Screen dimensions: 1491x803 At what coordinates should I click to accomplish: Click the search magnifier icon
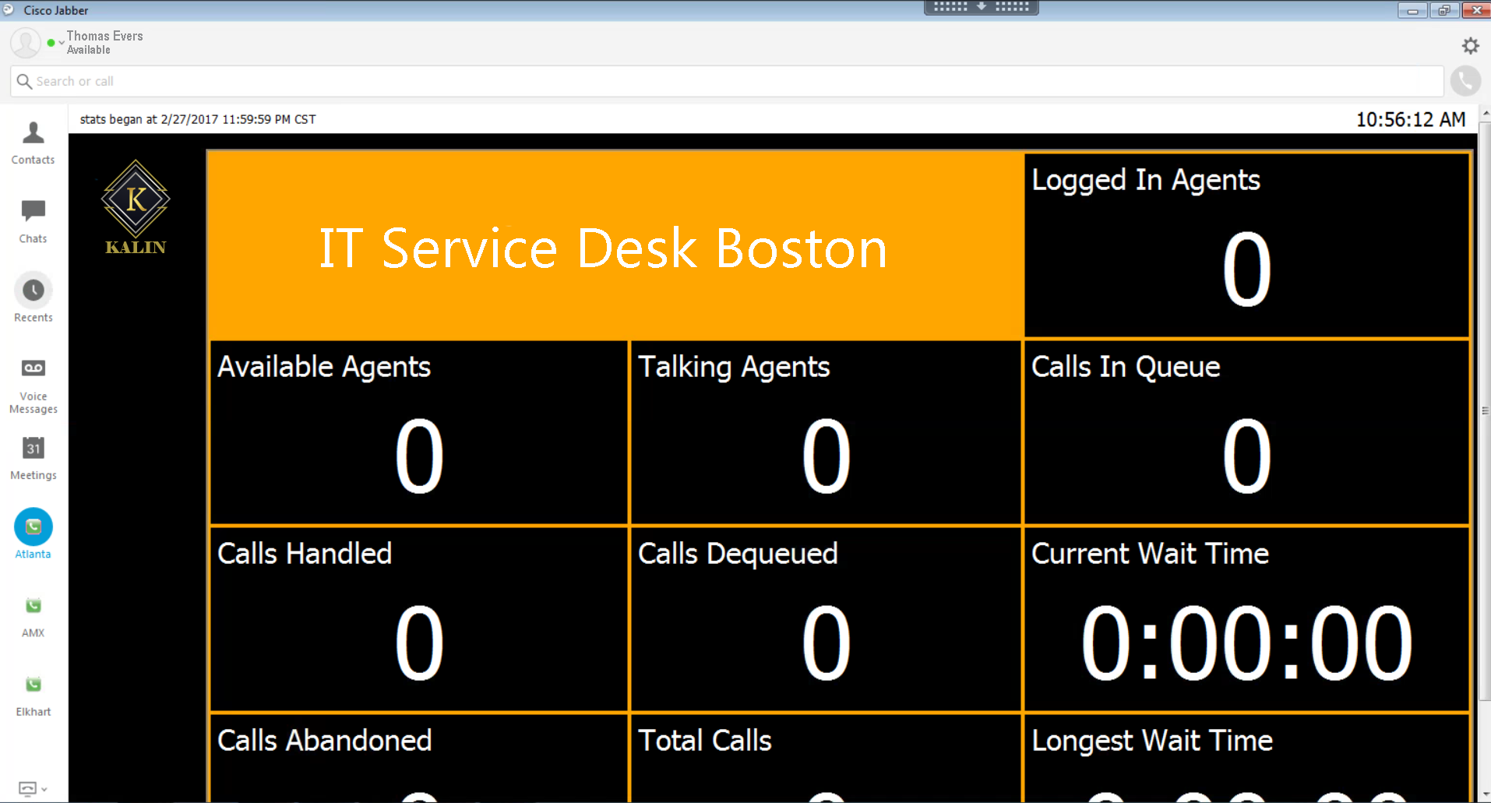pos(24,81)
